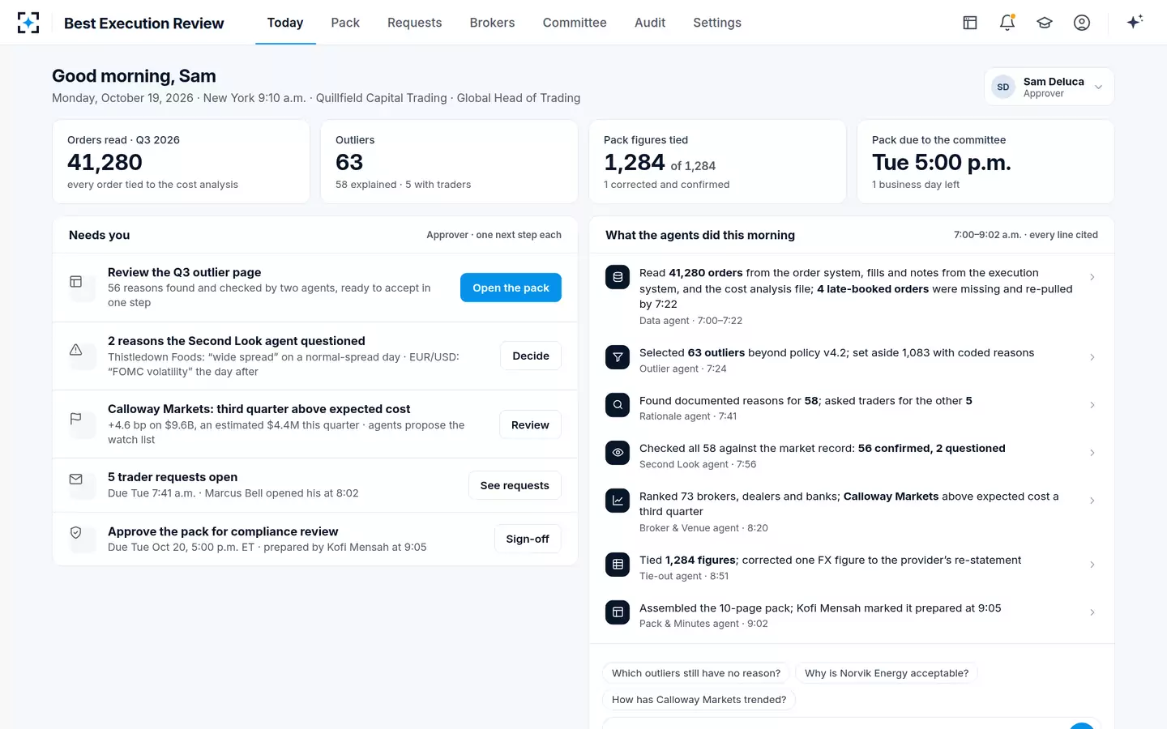
Task: Click the "Best Execution Review" app title
Action: click(x=144, y=23)
